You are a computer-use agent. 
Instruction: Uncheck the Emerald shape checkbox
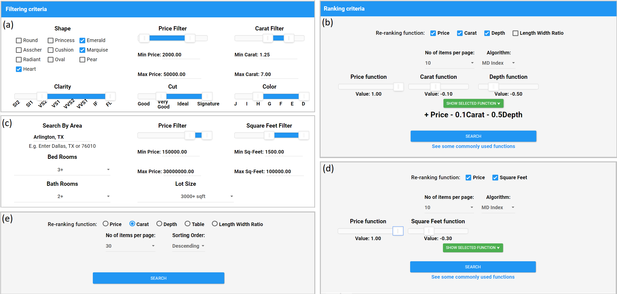[x=82, y=41]
